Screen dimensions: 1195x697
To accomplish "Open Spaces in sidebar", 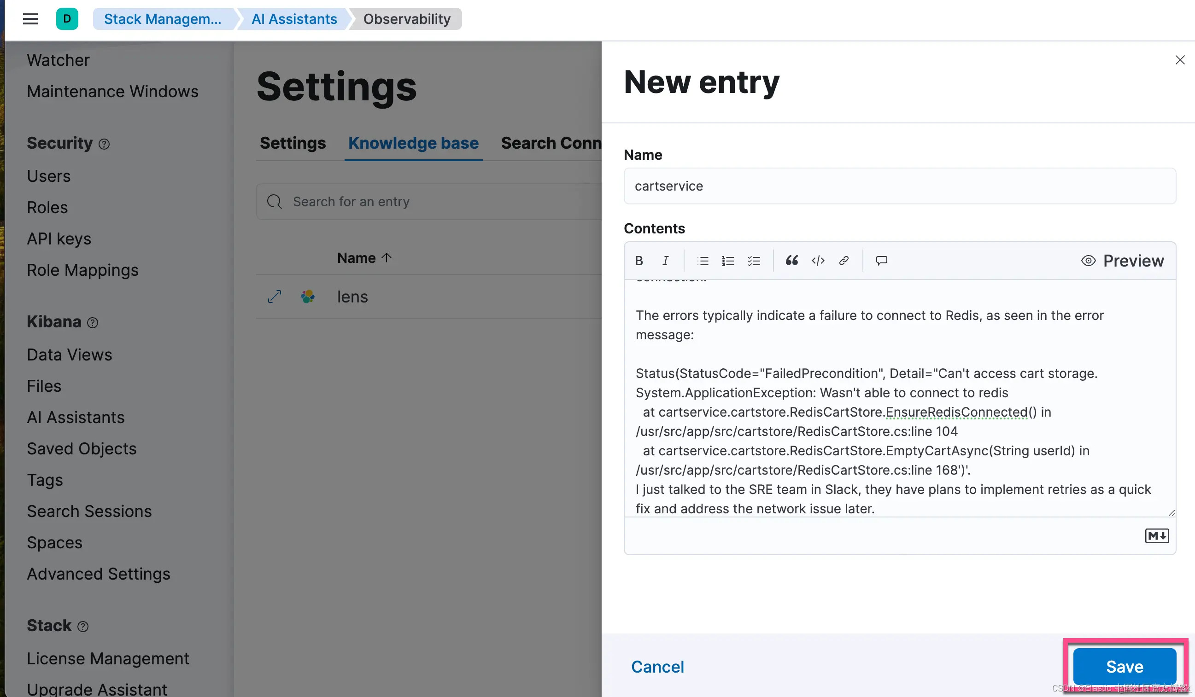I will pyautogui.click(x=54, y=542).
